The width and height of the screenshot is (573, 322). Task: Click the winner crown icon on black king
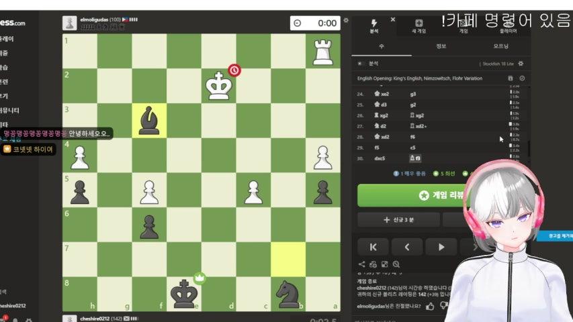tap(200, 278)
